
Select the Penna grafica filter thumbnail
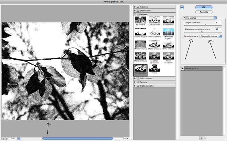click(x=140, y=68)
